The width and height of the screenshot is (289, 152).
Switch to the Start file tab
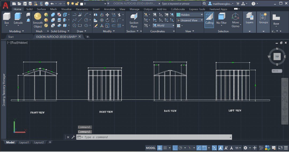click(11, 37)
